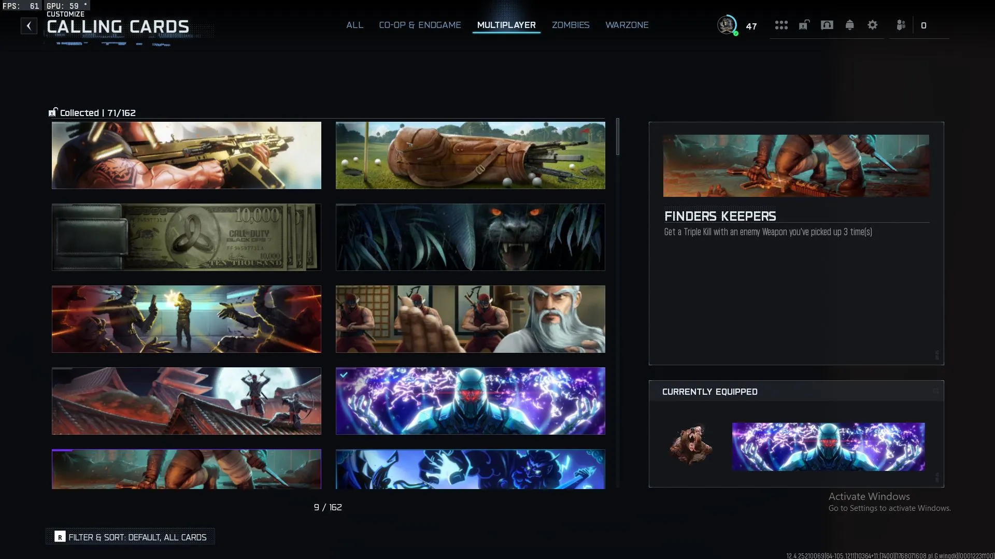Click the Finders Keepers preview image
Image resolution: width=995 pixels, height=559 pixels.
pyautogui.click(x=796, y=166)
